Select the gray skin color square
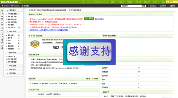Image resolution: width=178 pixels, height=98 pixels. pos(28,6)
